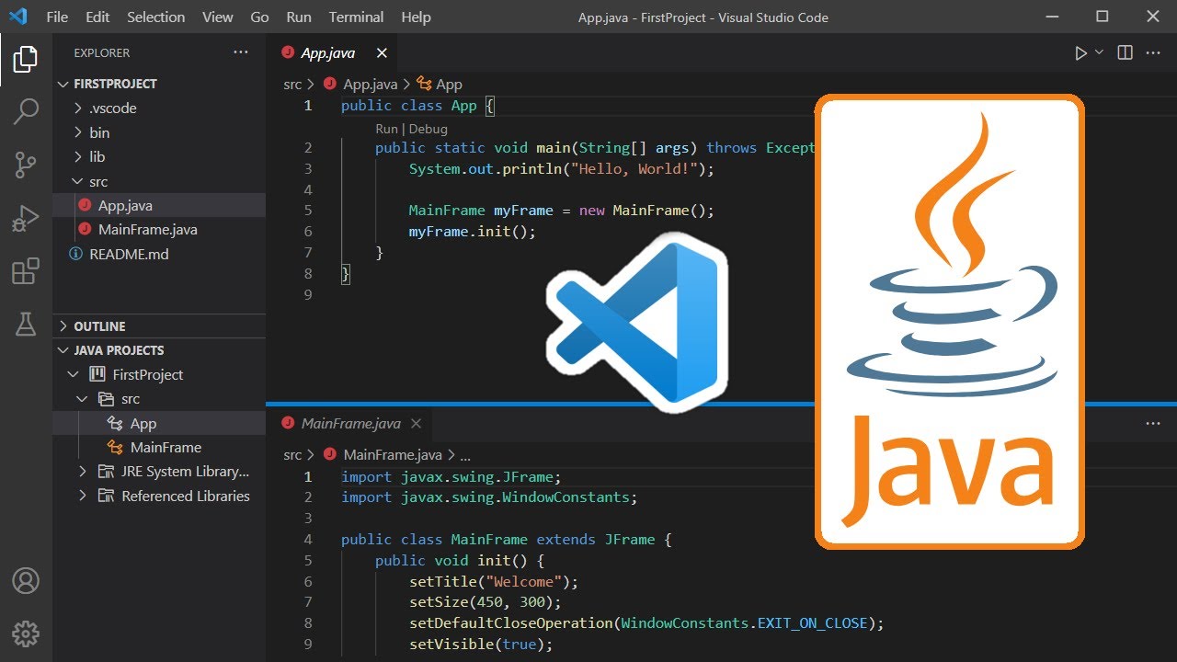Click the VS Code logo in title bar
1177x662 pixels.
17,17
